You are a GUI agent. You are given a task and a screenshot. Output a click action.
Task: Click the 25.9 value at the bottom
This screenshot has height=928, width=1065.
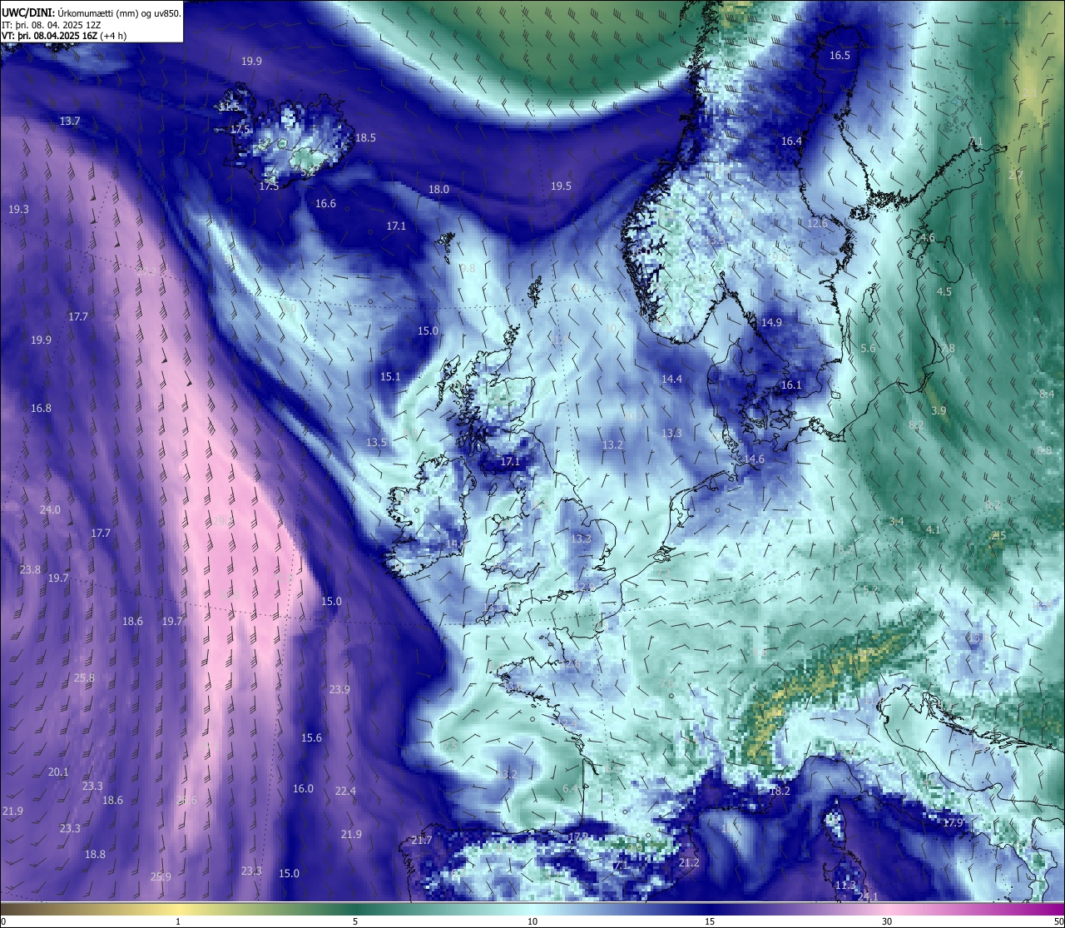pos(161,876)
